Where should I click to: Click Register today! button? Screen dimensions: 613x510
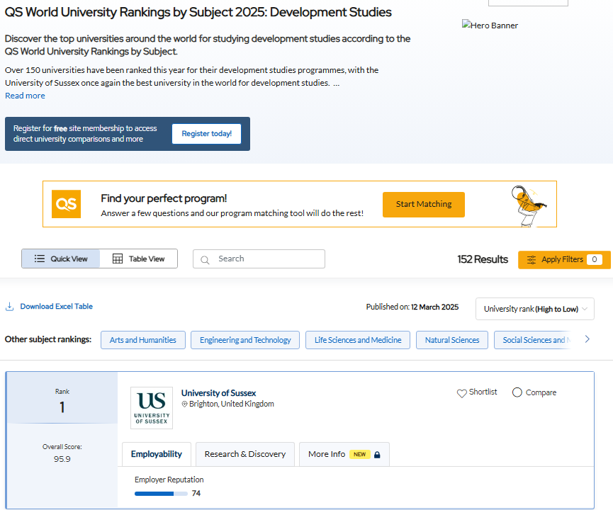(206, 134)
